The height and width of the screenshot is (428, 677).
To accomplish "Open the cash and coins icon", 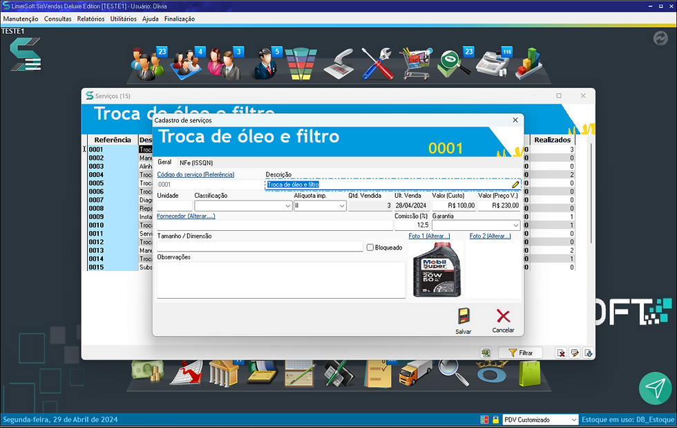I will (148, 372).
